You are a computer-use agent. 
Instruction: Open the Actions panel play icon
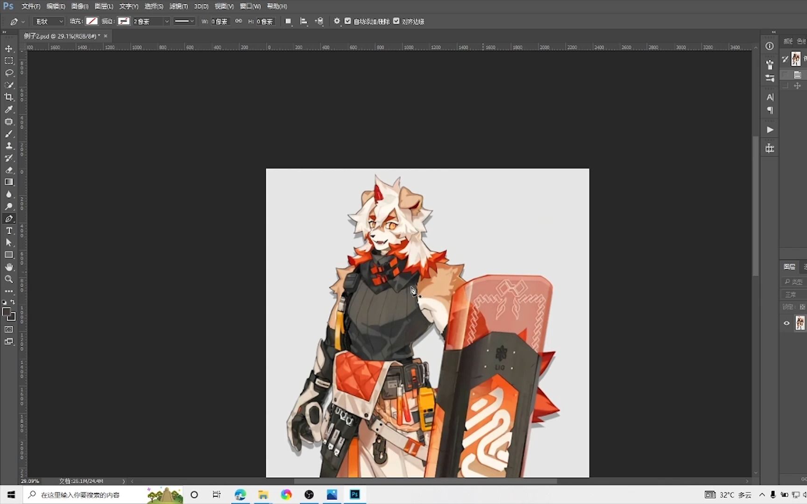[770, 130]
